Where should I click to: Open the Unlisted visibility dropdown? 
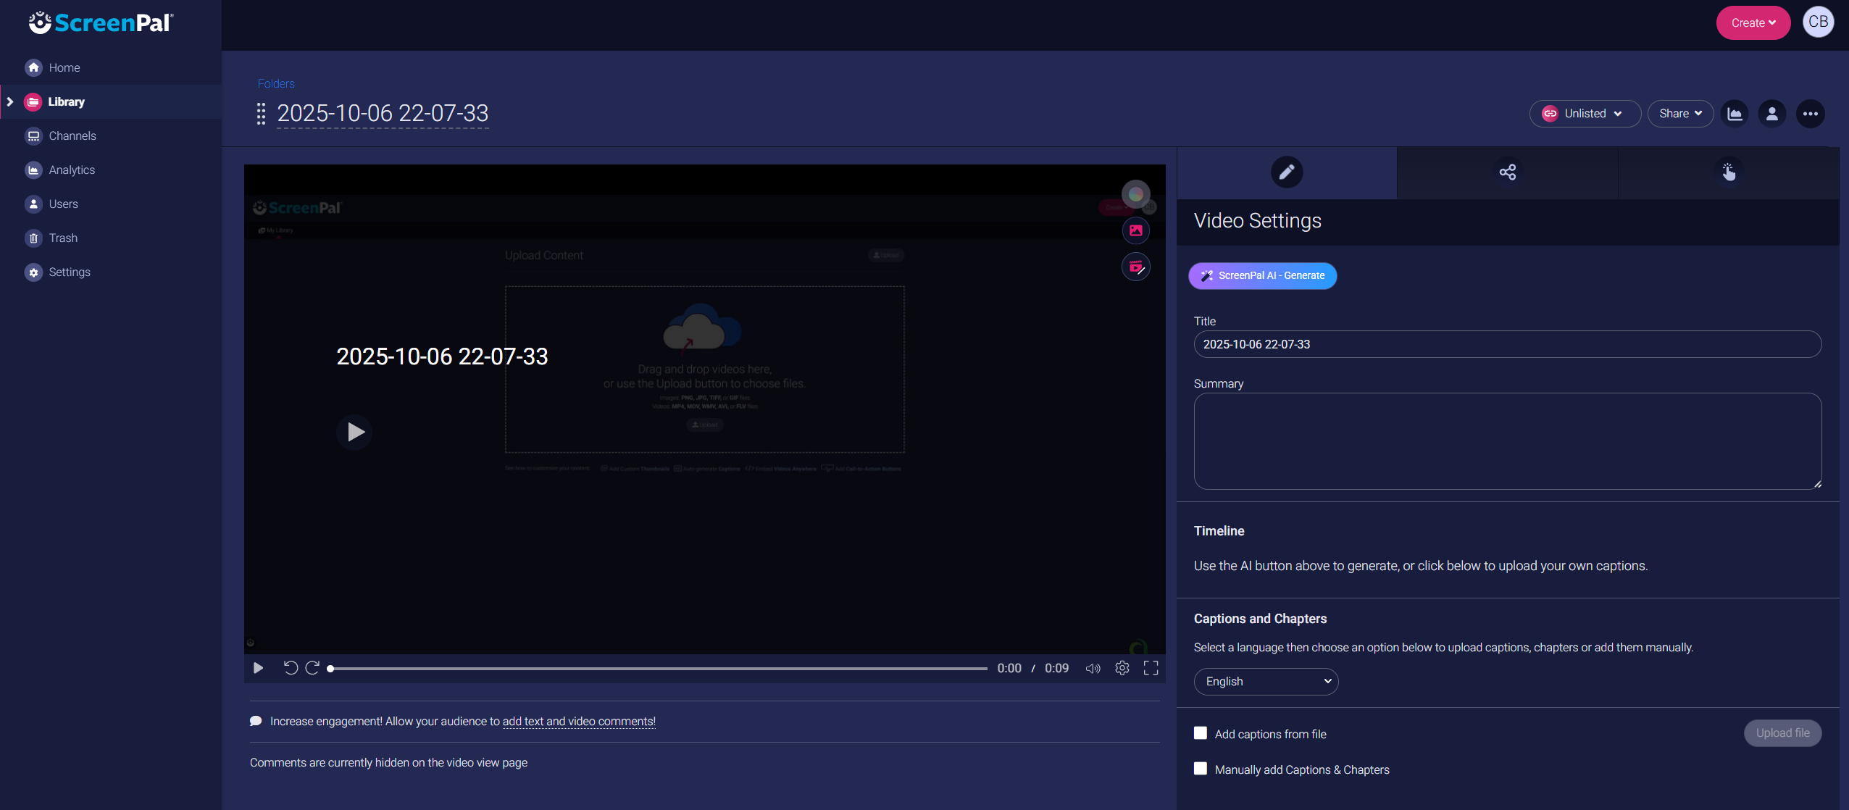(1585, 113)
